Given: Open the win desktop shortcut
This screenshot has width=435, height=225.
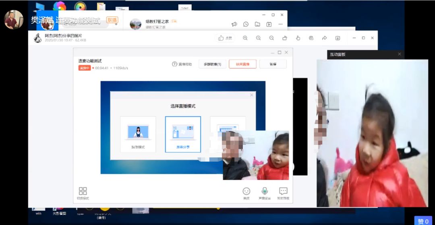Looking at the screenshot, I should pyautogui.click(x=39, y=211).
